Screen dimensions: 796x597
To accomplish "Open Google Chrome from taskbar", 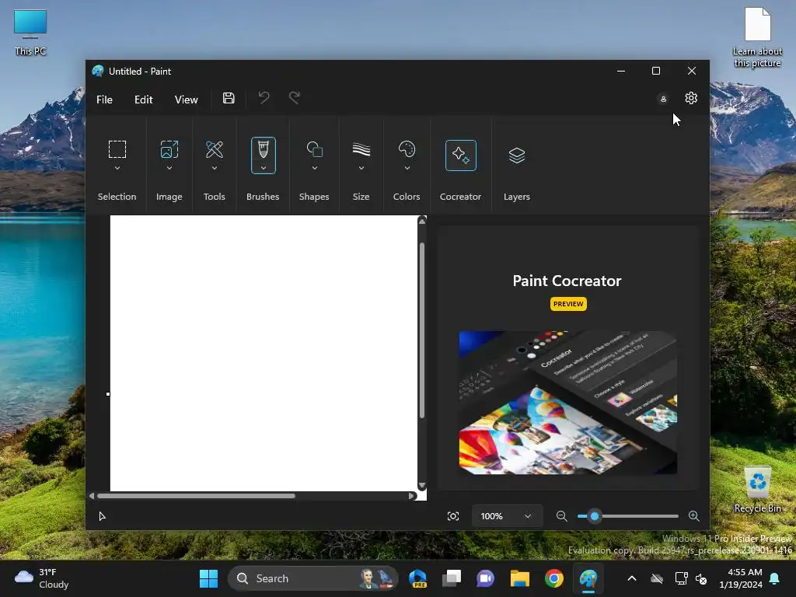I will pyautogui.click(x=553, y=578).
